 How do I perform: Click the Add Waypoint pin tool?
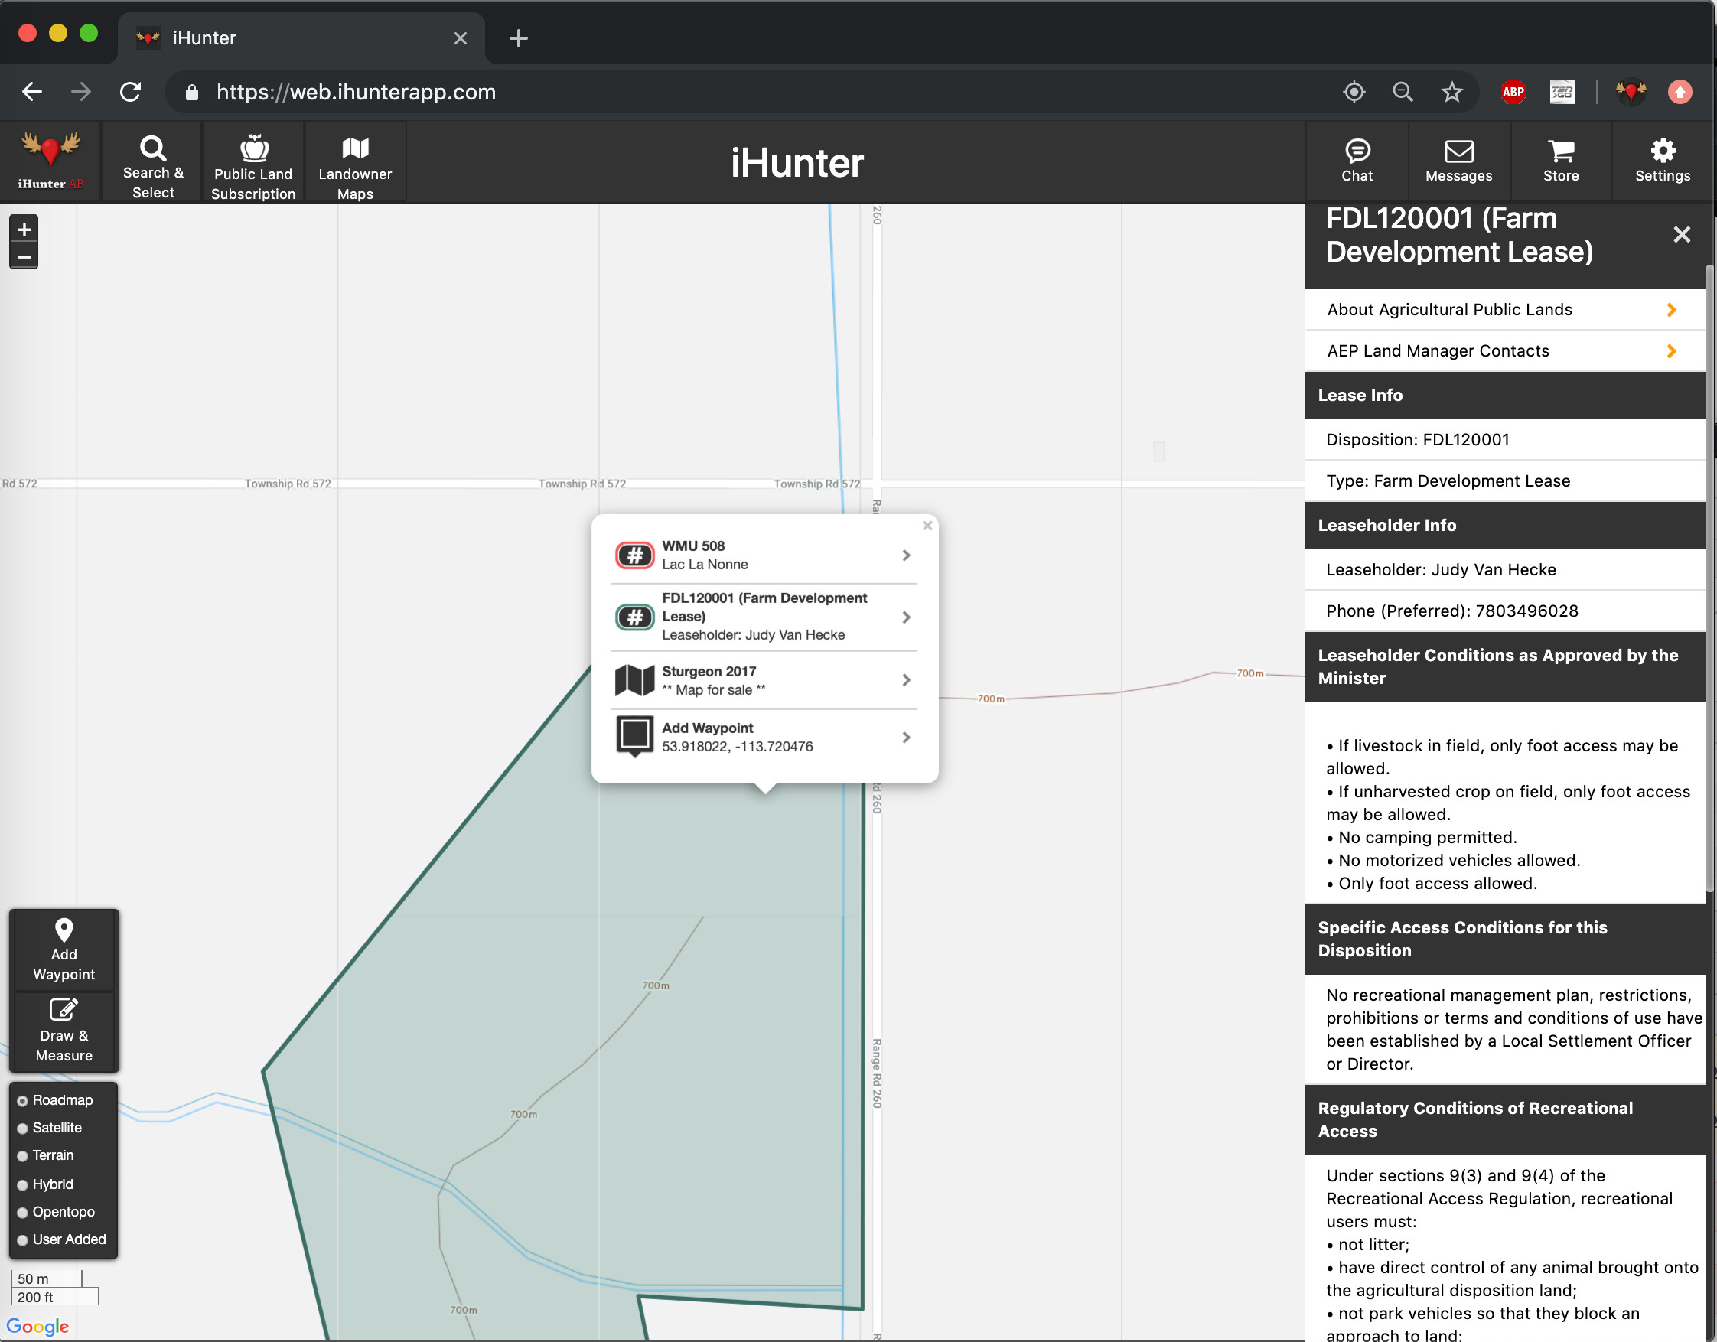click(64, 949)
